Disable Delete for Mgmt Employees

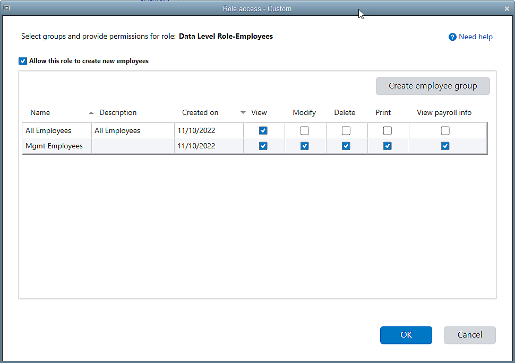(346, 146)
